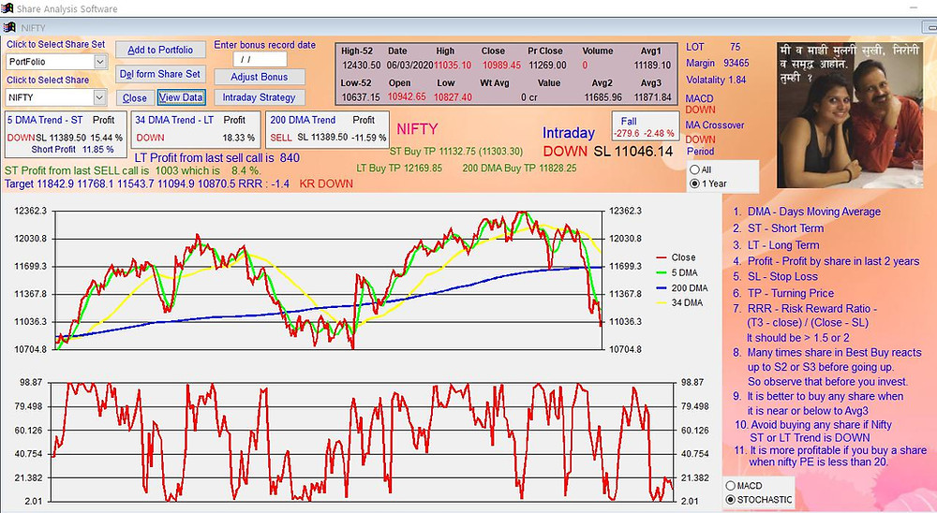Click the Close button beside View Data
The height and width of the screenshot is (513, 937).
(134, 98)
